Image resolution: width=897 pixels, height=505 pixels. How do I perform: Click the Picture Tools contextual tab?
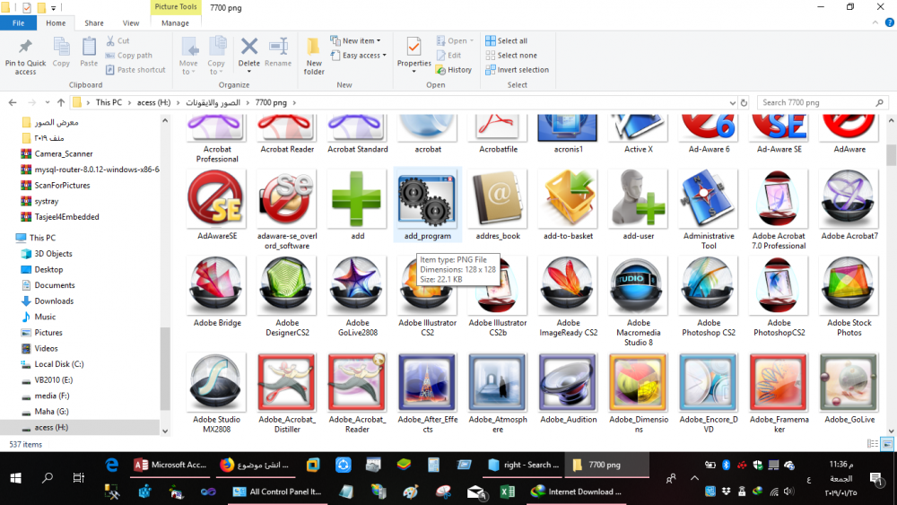[176, 7]
